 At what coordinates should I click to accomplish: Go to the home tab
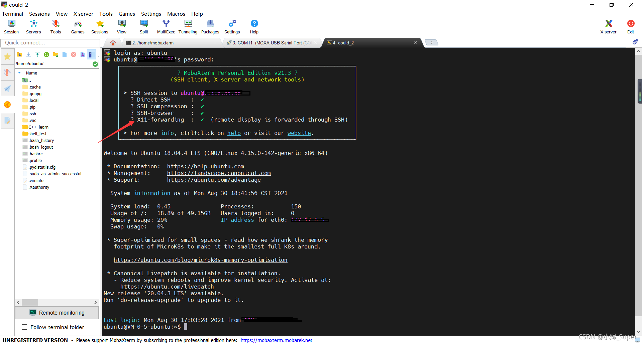pos(113,43)
